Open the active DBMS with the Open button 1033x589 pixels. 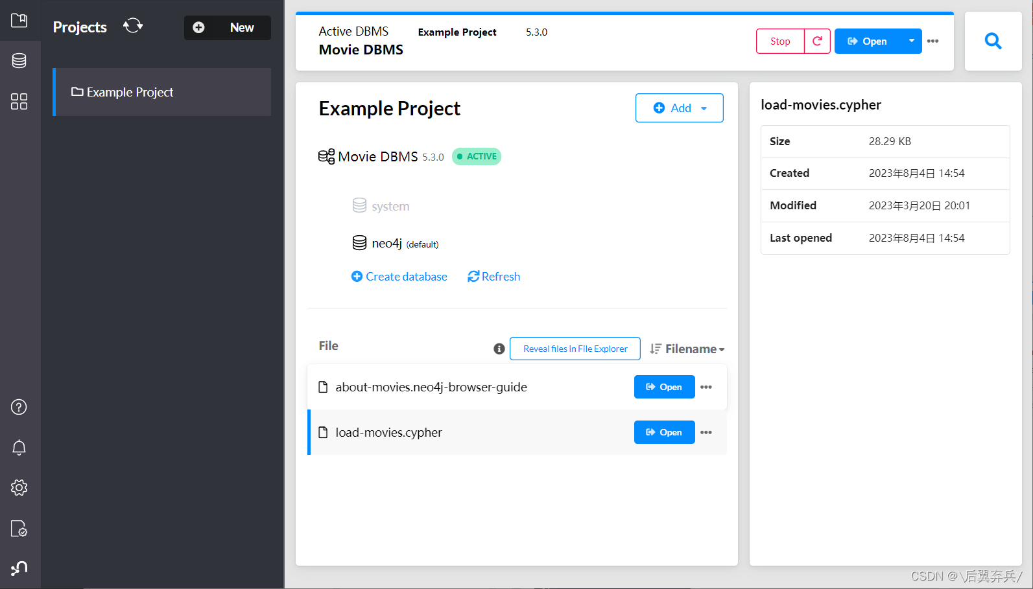[868, 41]
